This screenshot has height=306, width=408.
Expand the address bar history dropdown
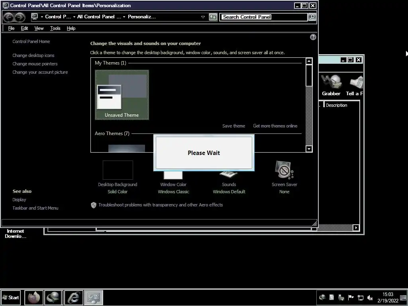(203, 17)
